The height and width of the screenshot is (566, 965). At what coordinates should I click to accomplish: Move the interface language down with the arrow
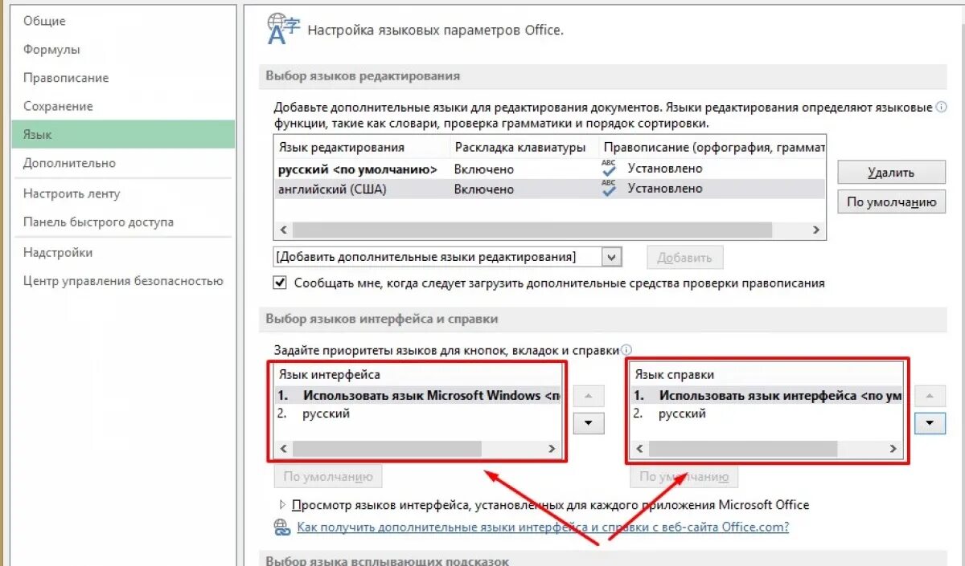pyautogui.click(x=589, y=423)
